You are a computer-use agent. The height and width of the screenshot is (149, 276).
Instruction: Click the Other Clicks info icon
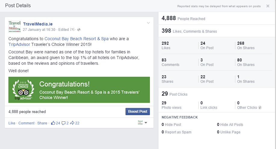click(260, 107)
